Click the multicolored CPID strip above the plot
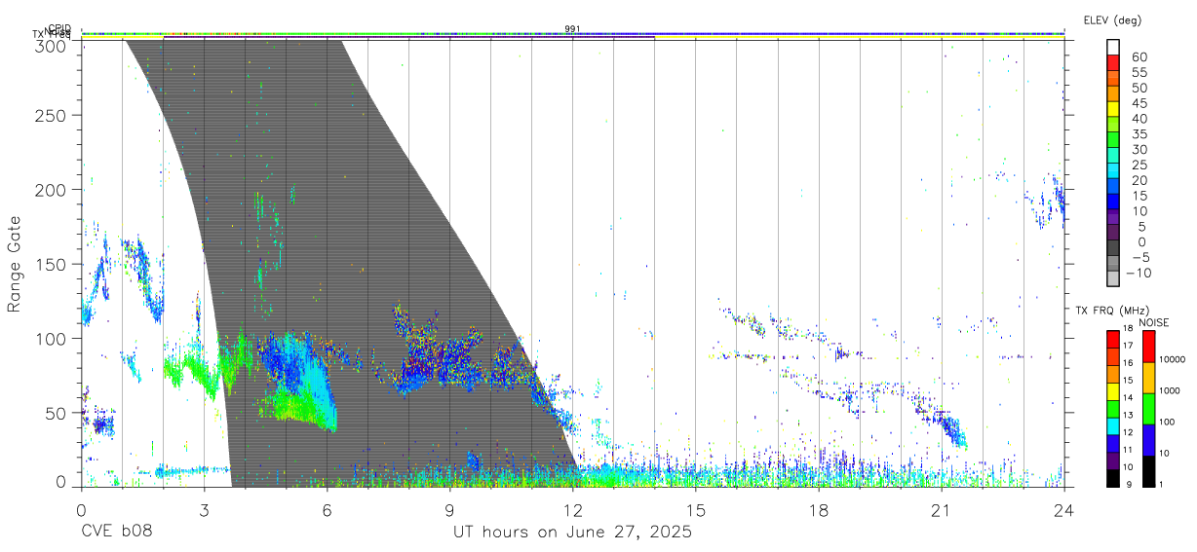The image size is (1197, 552). 572,34
